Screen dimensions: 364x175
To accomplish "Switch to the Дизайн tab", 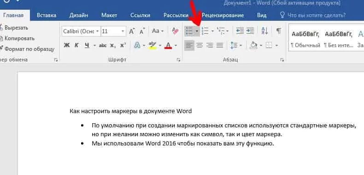I will (79, 15).
